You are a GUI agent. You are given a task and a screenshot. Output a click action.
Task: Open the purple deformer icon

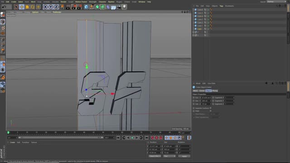[108, 7]
